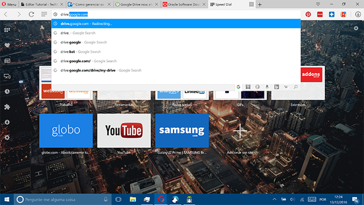Open the downloads toolbar button
This screenshot has height=205, width=364.
358,14
